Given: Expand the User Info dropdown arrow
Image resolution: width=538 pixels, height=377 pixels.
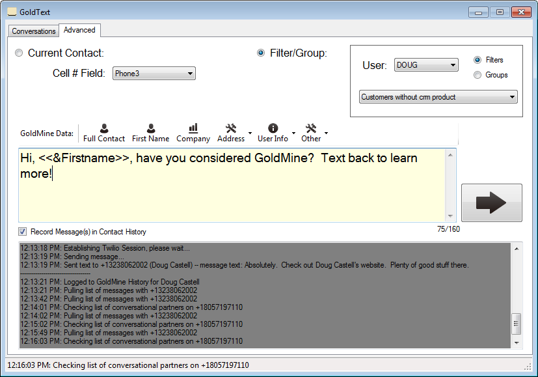Looking at the screenshot, I should pyautogui.click(x=293, y=133).
